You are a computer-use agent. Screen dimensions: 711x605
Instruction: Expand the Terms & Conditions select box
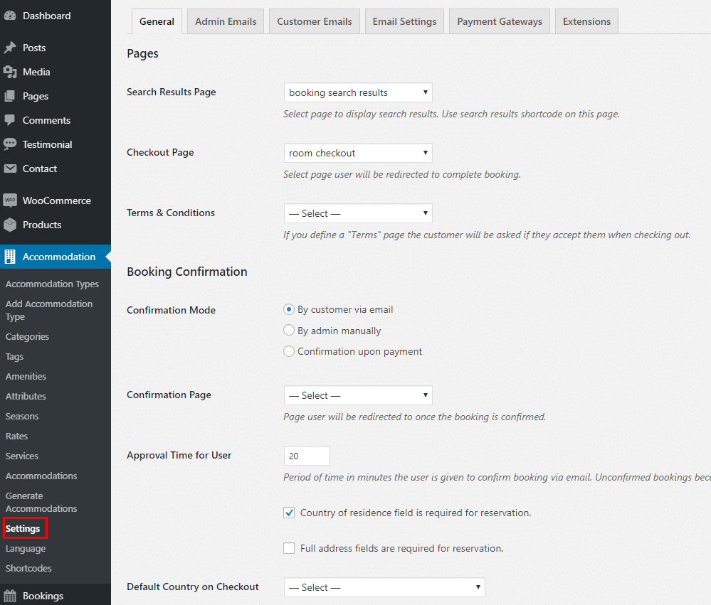click(357, 213)
